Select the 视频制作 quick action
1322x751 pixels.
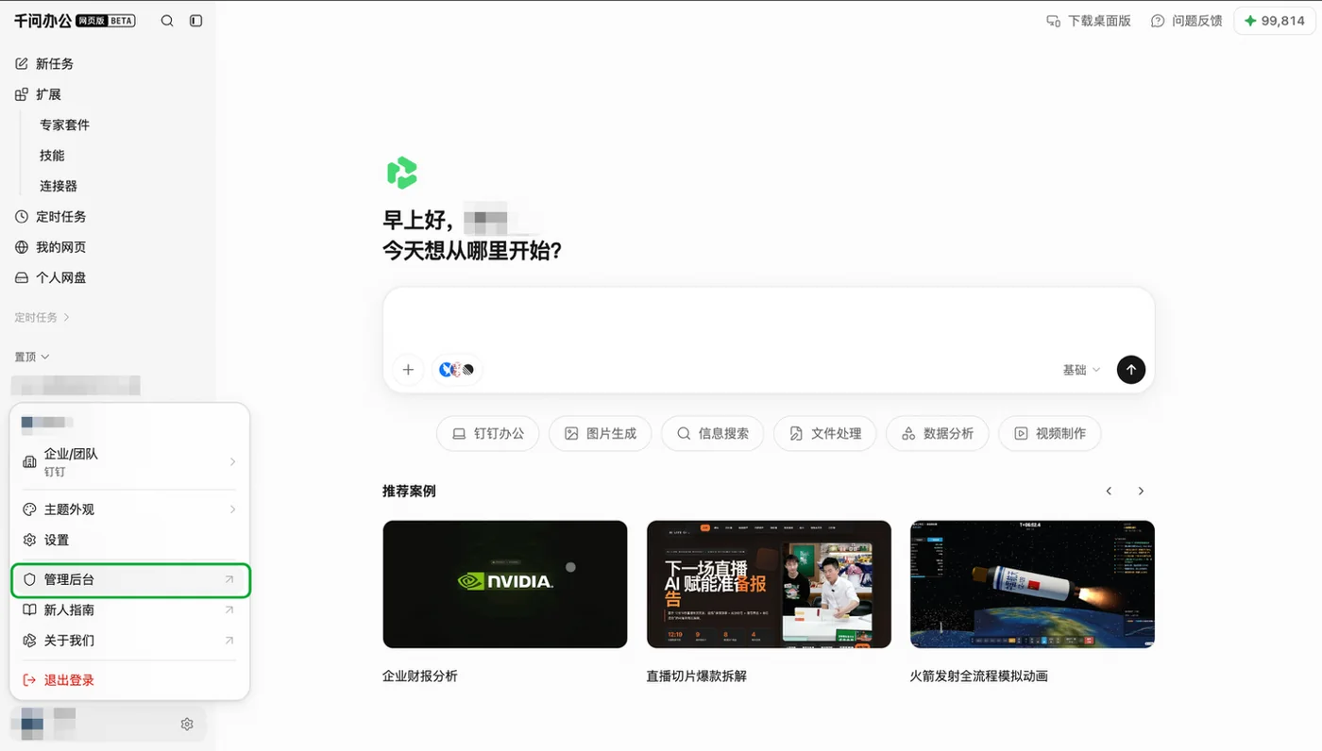(x=1050, y=434)
